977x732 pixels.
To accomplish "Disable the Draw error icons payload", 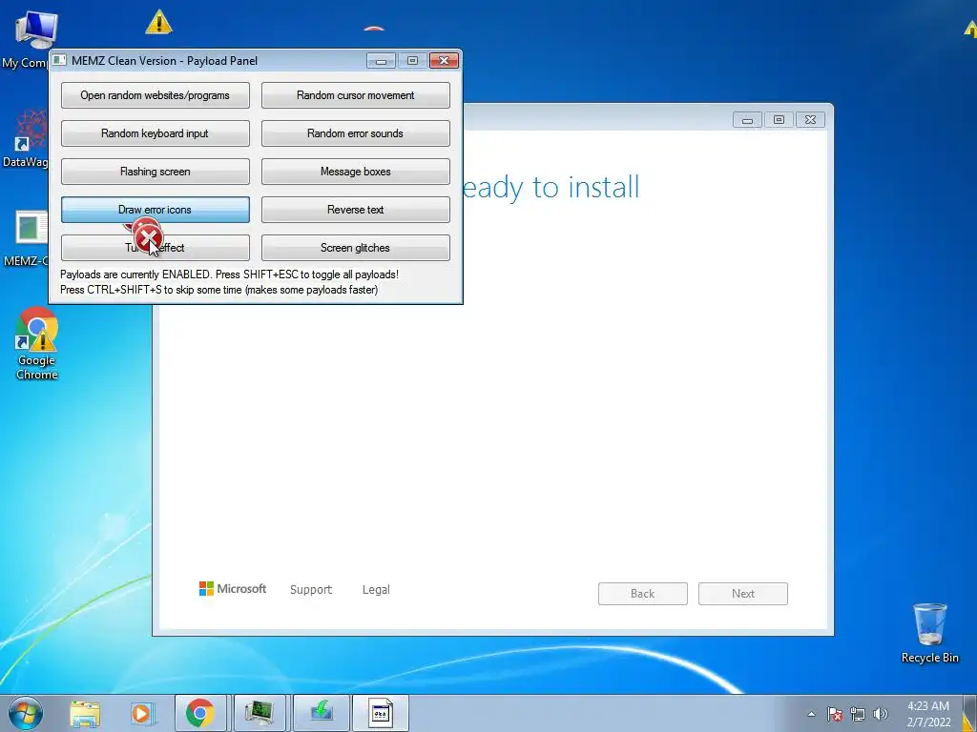I will [156, 209].
